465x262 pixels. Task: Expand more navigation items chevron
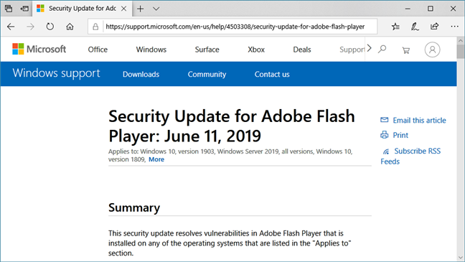pos(370,48)
